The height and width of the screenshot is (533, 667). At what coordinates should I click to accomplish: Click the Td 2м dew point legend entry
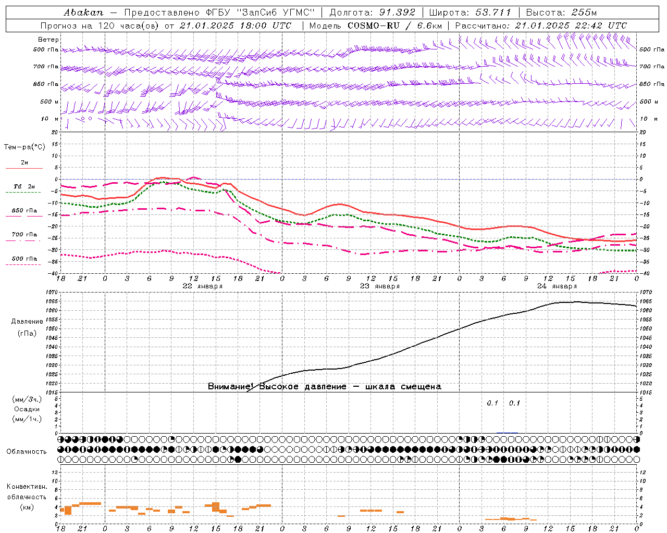click(24, 186)
